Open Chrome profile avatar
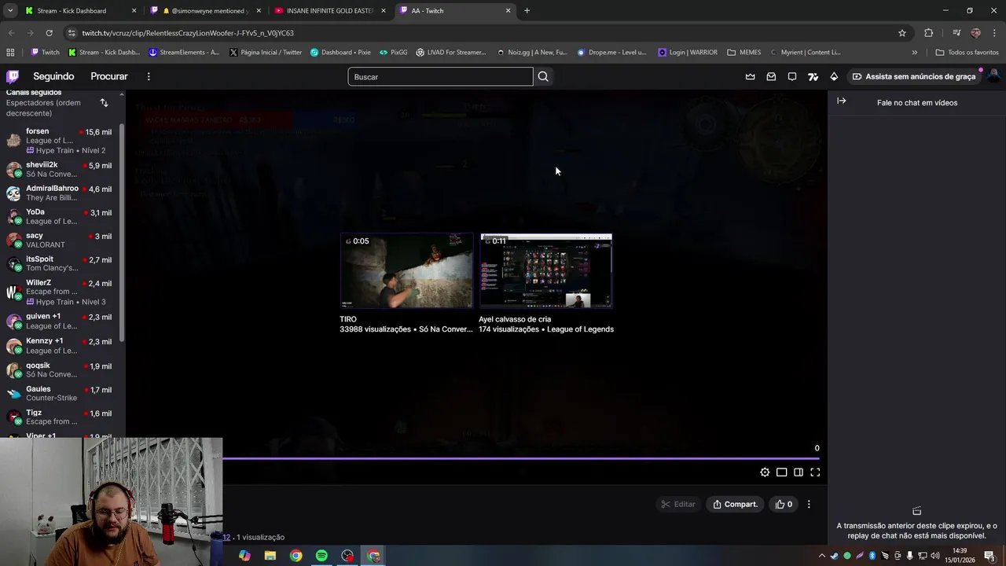 (975, 33)
